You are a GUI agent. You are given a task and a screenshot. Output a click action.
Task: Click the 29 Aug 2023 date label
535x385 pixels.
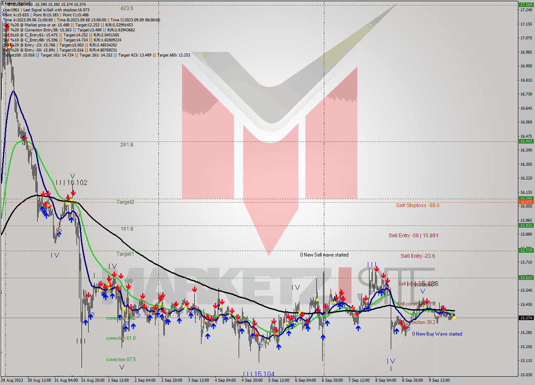click(x=11, y=380)
